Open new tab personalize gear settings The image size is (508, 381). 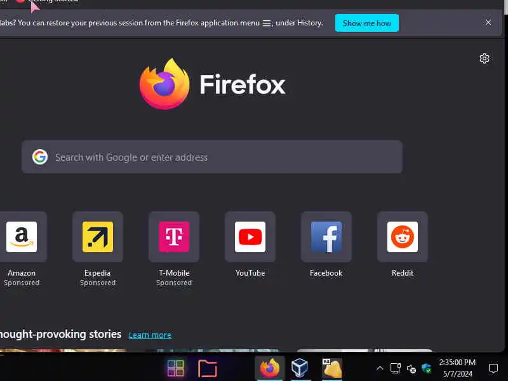[x=485, y=58]
